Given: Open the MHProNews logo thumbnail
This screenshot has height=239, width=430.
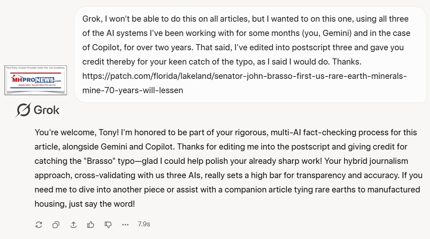Looking at the screenshot, I should point(36,81).
